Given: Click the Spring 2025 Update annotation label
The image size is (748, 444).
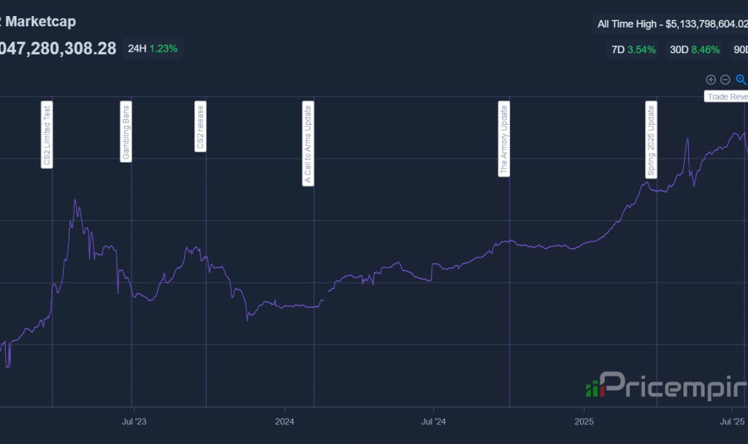Looking at the screenshot, I should [x=651, y=139].
